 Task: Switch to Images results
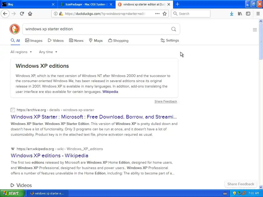[x=34, y=41]
